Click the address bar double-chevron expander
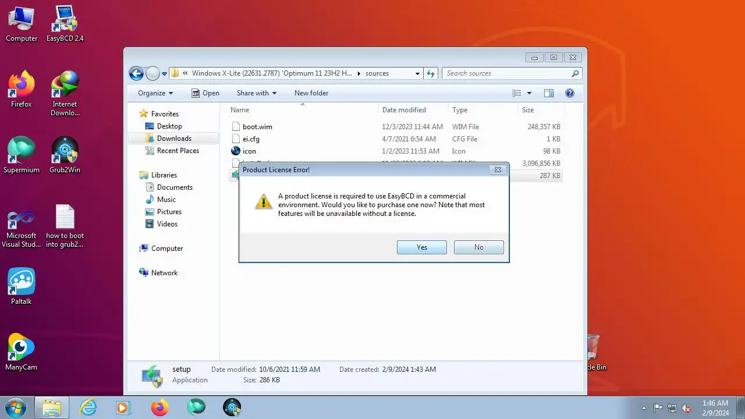The height and width of the screenshot is (419, 745). click(185, 73)
